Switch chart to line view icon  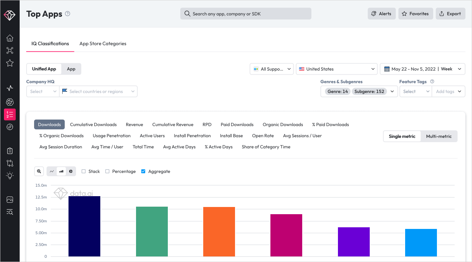[x=52, y=171]
